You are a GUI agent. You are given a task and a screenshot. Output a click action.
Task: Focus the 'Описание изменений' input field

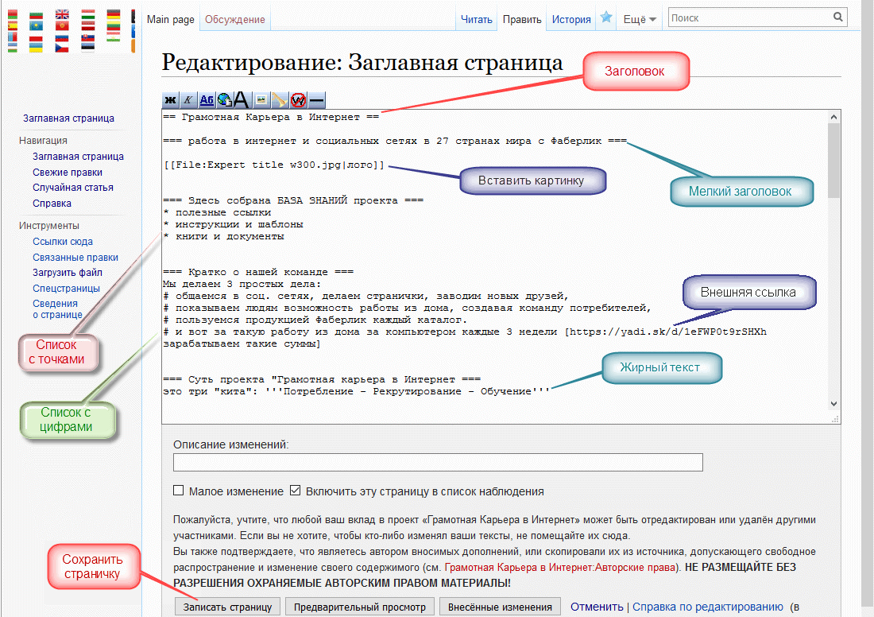click(438, 463)
